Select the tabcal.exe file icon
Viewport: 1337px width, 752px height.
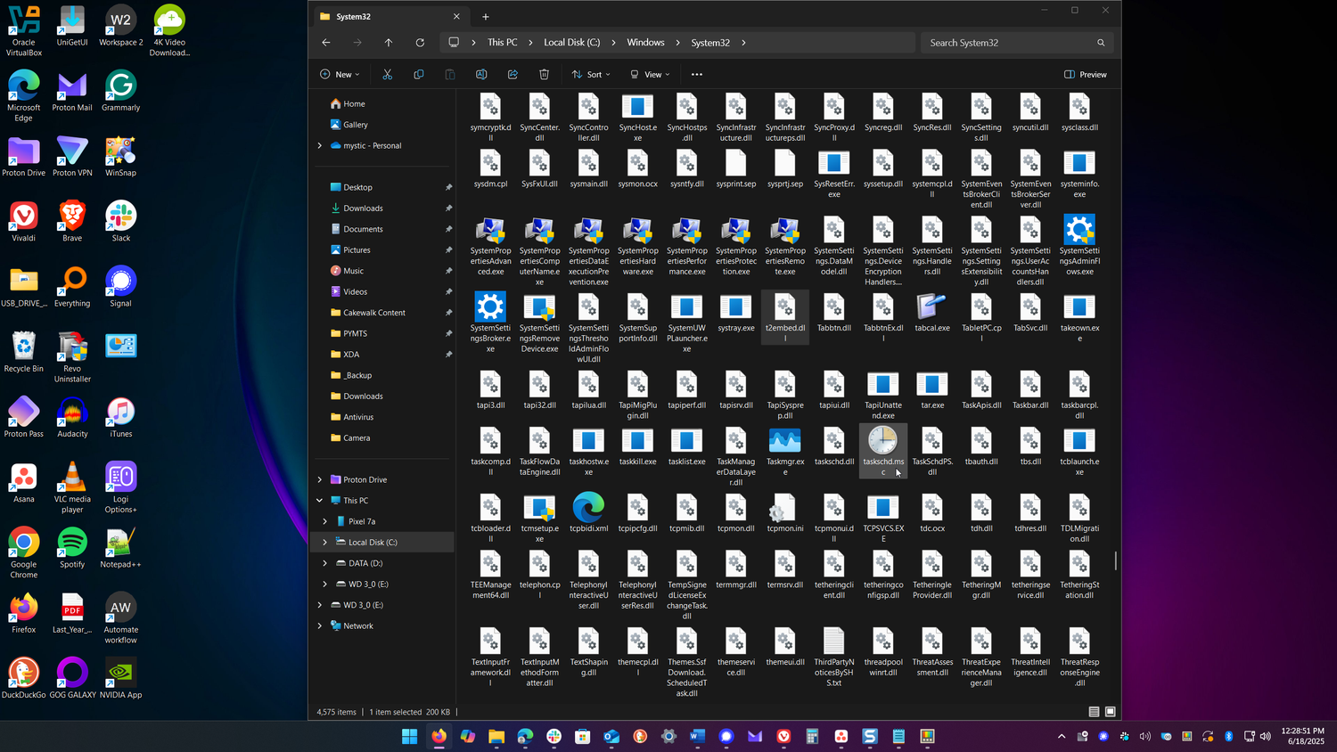[x=931, y=307]
